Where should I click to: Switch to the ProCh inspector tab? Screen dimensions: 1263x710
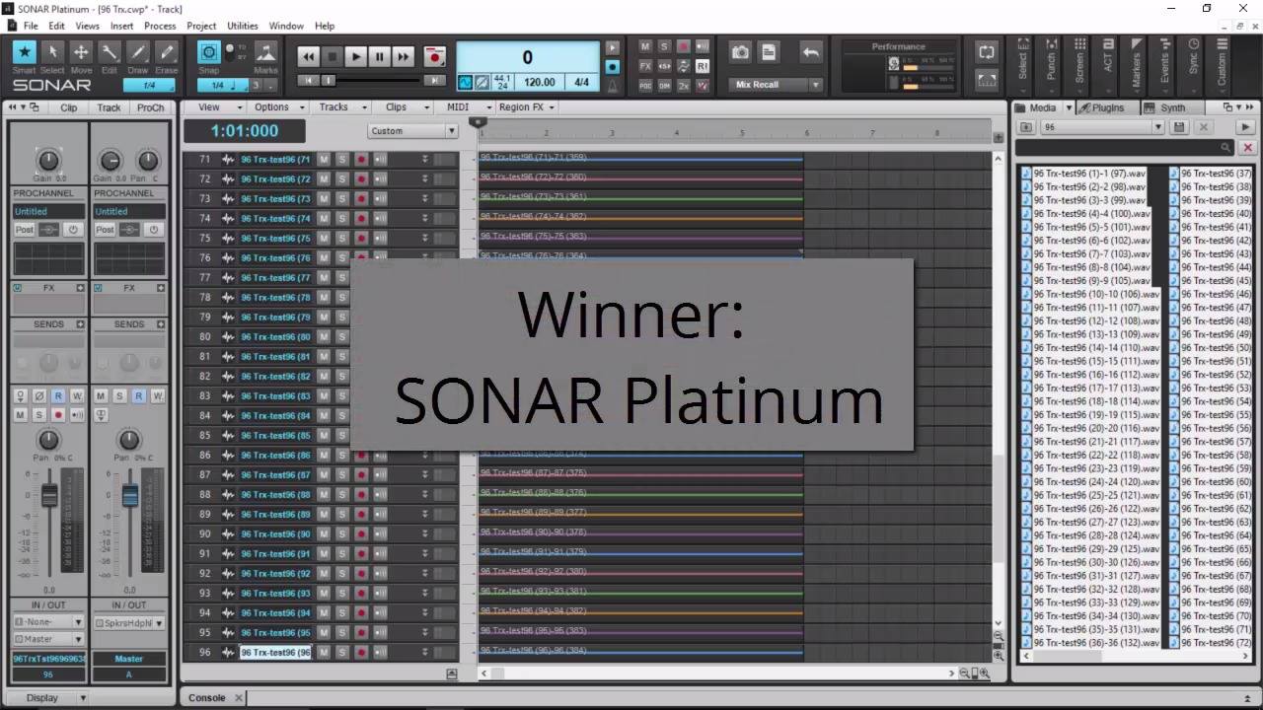click(151, 107)
